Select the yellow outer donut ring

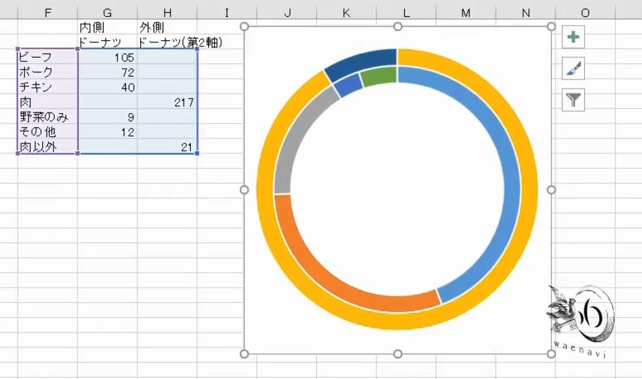[x=529, y=189]
